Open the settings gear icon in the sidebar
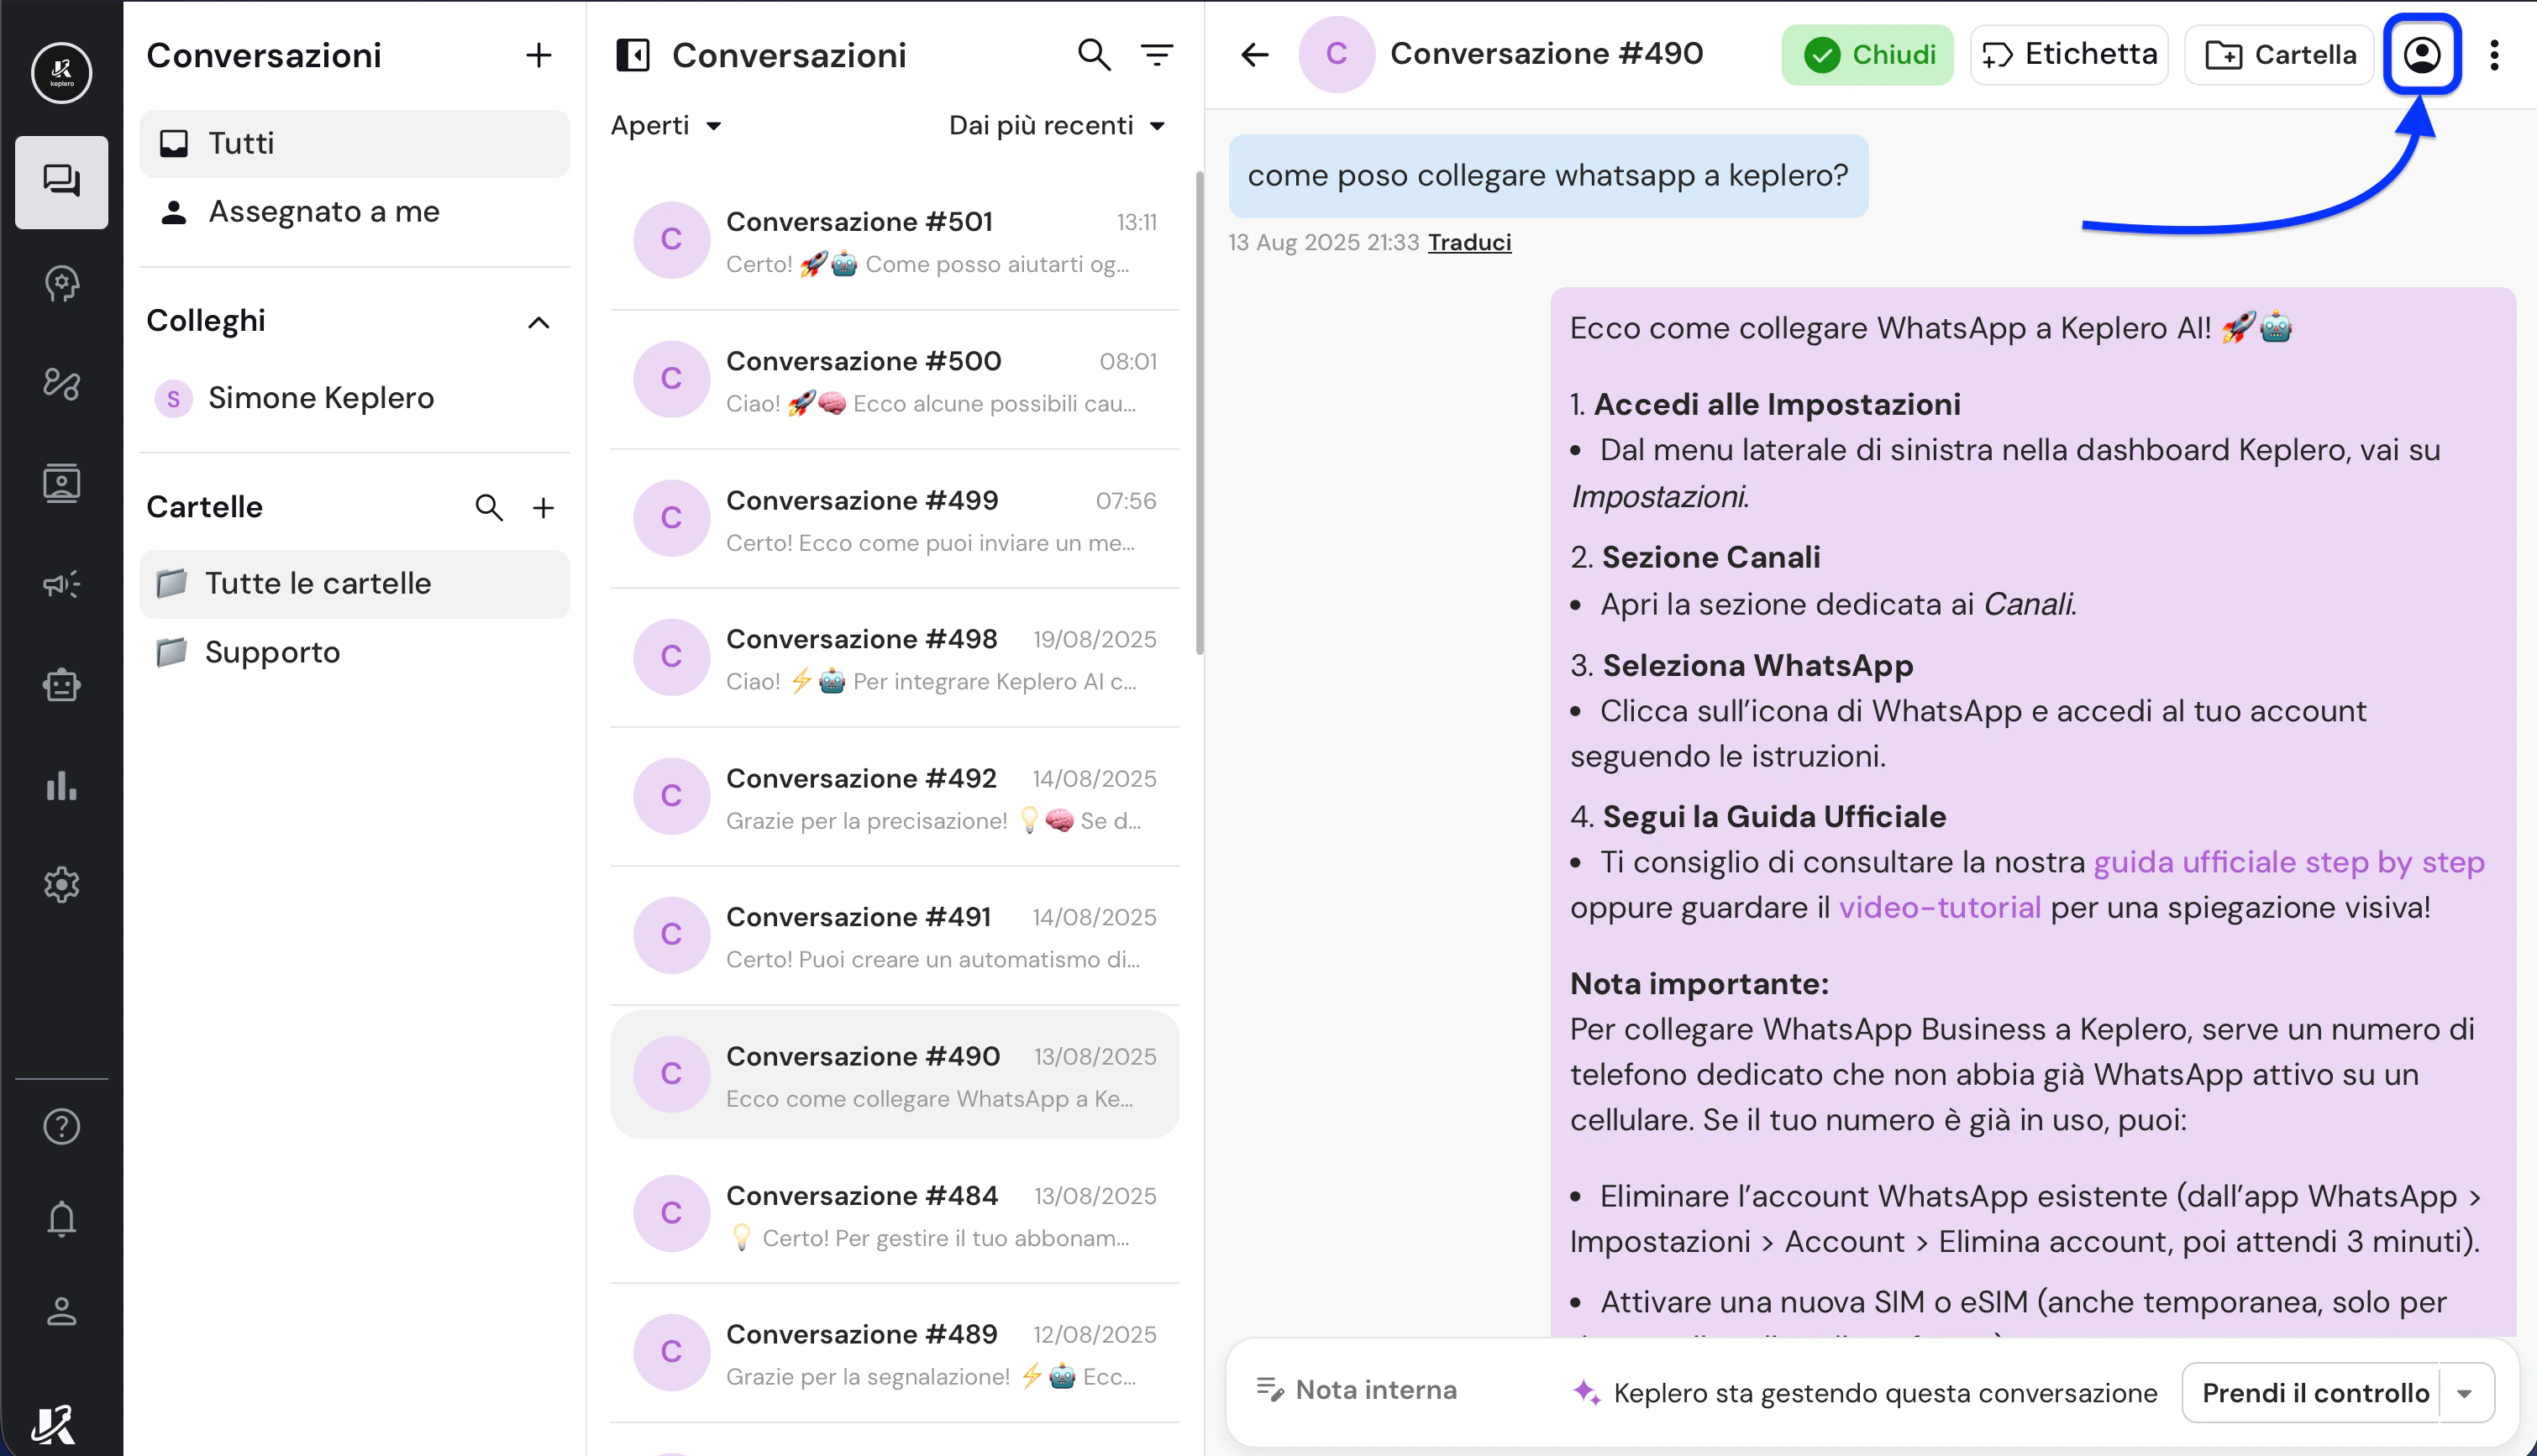 (x=61, y=884)
